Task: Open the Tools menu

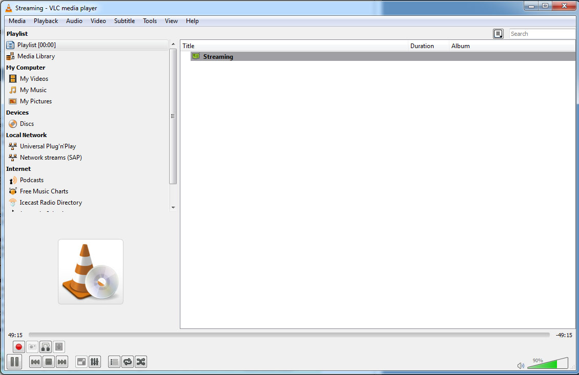Action: click(150, 21)
